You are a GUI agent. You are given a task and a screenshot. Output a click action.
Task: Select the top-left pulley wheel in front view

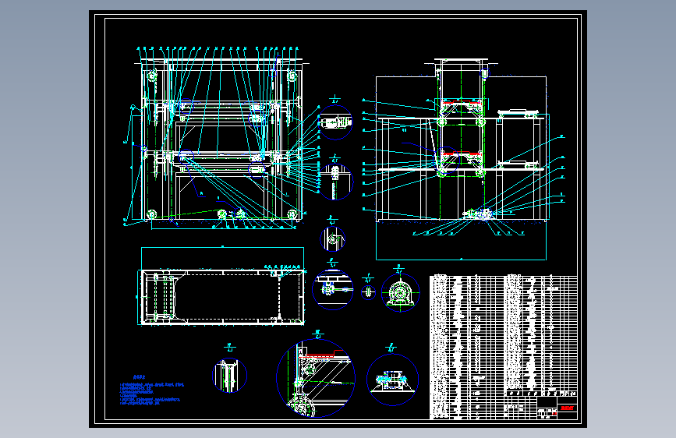[x=152, y=76]
